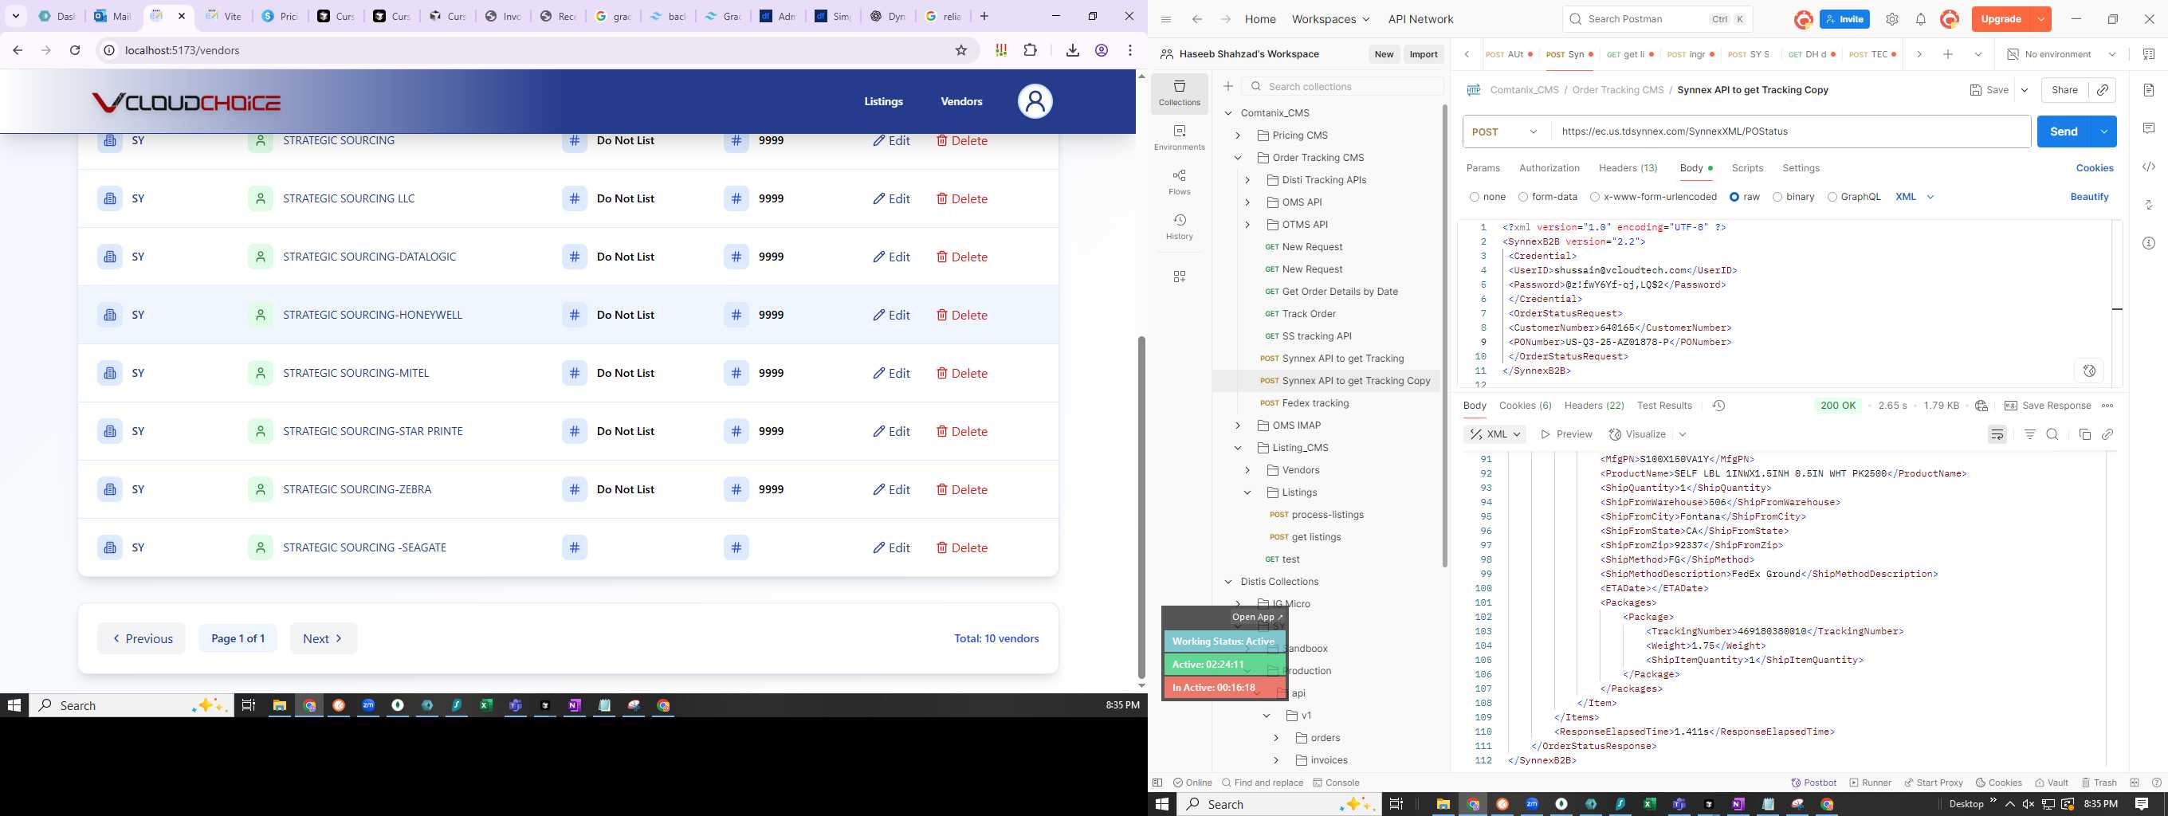Screen dimensions: 2168x816
Task: Open Environments panel in Postman sidebar
Action: tap(1179, 137)
